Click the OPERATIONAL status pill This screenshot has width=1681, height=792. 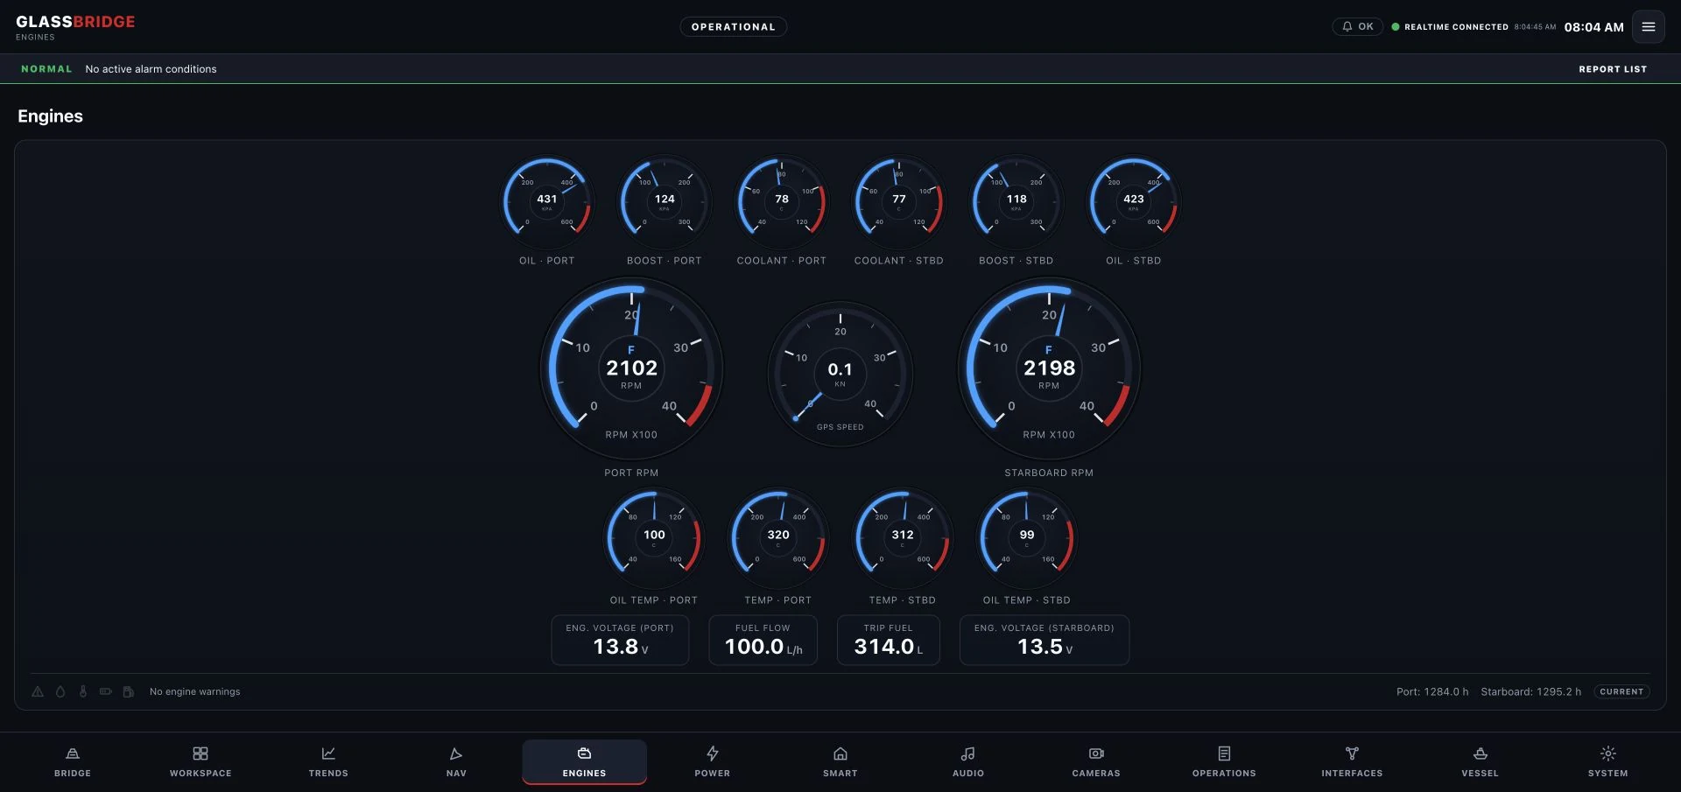pos(734,27)
